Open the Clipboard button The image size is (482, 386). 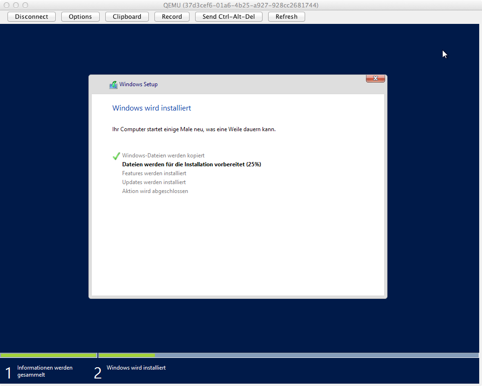(127, 16)
